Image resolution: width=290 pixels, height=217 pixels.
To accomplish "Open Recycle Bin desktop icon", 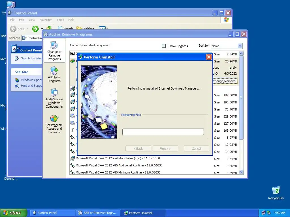I will [276, 190].
